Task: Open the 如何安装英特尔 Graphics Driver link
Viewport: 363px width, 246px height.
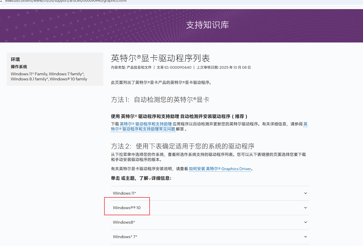Action: 220,169
